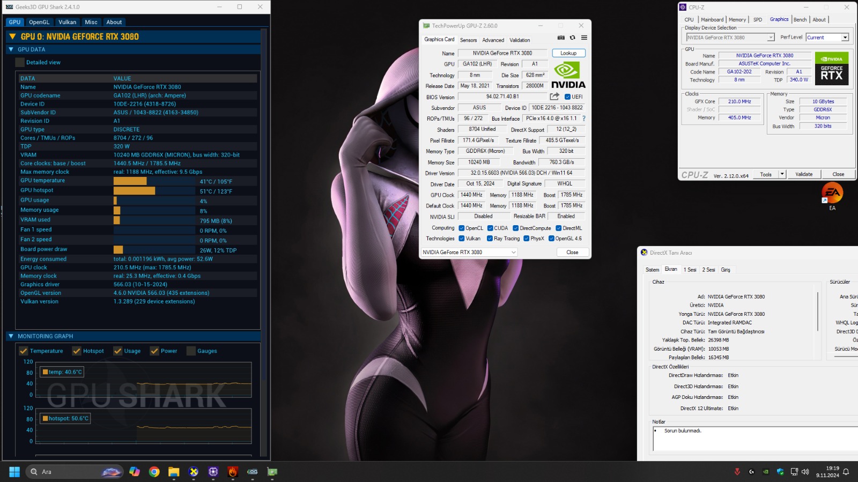
Task: Open the Windows Start menu
Action: (14, 472)
